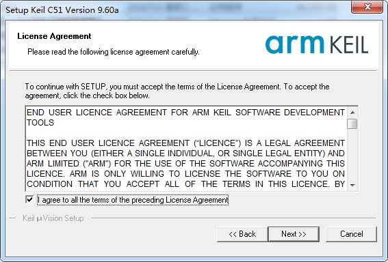Uncheck the license agreement checkbox
The width and height of the screenshot is (388, 262).
tap(29, 199)
